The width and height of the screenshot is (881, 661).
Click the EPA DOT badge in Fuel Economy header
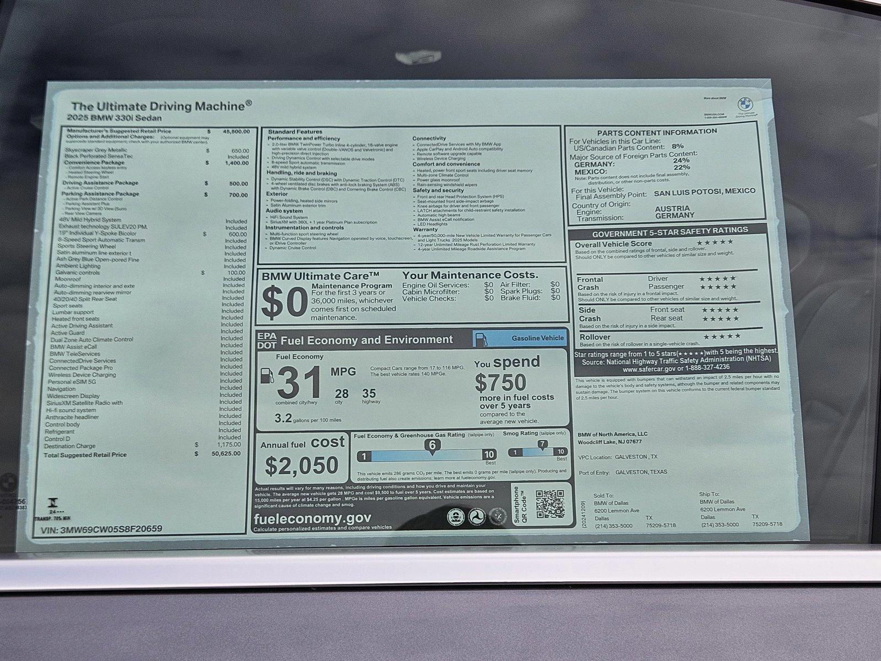click(x=267, y=340)
